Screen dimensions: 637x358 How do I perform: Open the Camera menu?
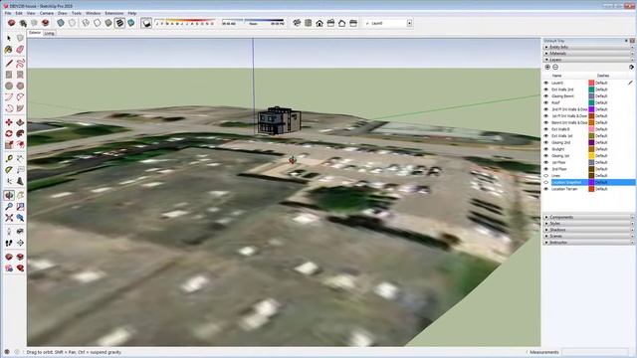coord(47,13)
